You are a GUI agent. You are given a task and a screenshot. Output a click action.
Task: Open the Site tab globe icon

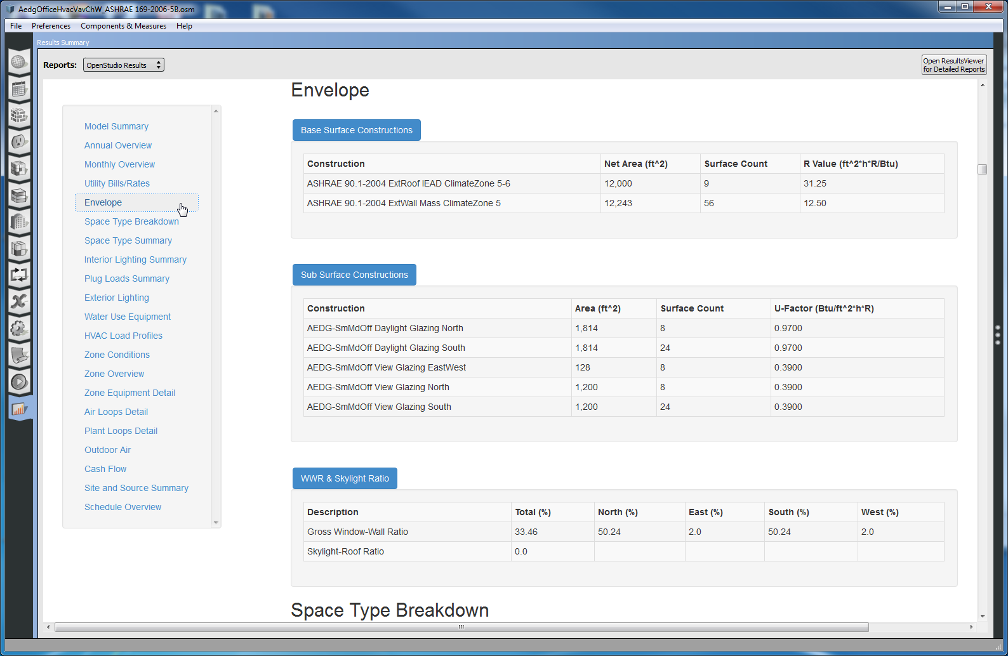click(18, 62)
